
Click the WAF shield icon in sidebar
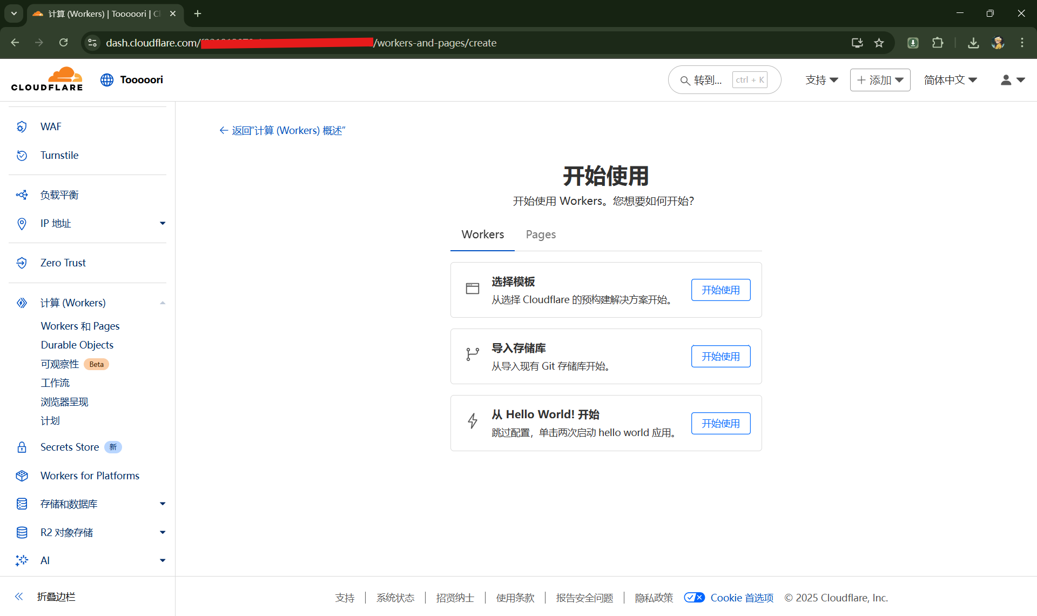[x=22, y=126]
